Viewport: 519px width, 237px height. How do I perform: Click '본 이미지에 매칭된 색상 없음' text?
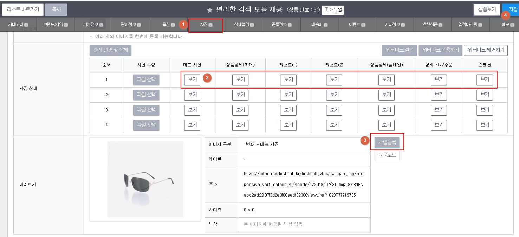[x=273, y=224]
